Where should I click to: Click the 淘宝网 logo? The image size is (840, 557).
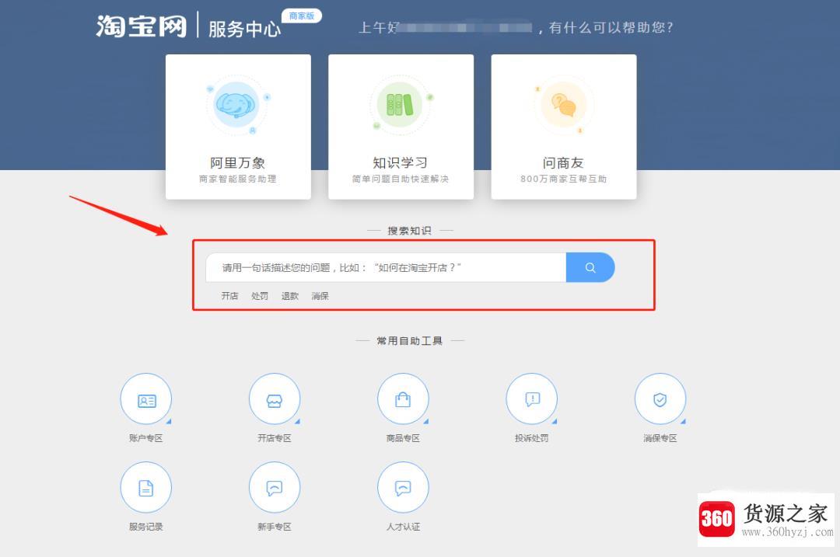point(142,26)
